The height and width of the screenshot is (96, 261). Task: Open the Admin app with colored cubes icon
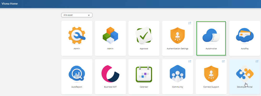tap(110, 35)
